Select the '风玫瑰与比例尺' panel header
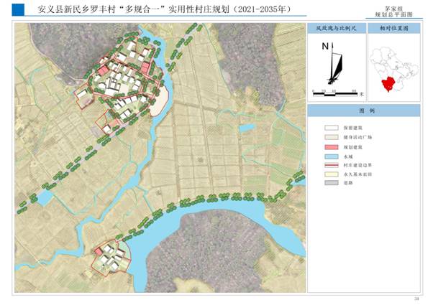Viewport: 433px width, 305px height. [337, 29]
